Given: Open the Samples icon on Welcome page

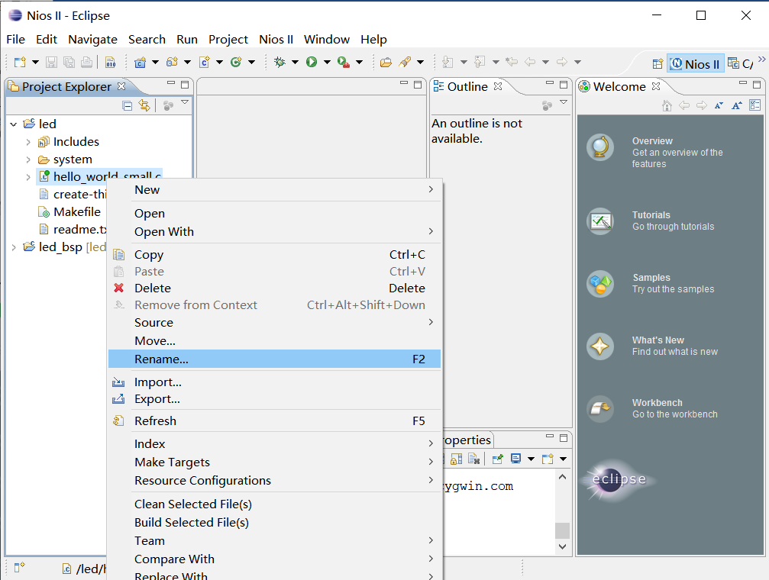Looking at the screenshot, I should [x=600, y=284].
